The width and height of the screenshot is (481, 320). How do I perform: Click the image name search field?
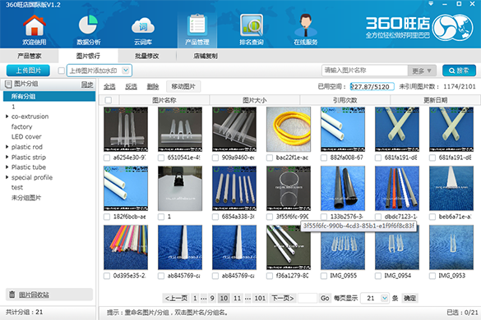[365, 71]
